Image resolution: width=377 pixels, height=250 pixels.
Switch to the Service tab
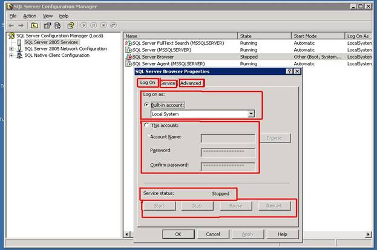[168, 83]
